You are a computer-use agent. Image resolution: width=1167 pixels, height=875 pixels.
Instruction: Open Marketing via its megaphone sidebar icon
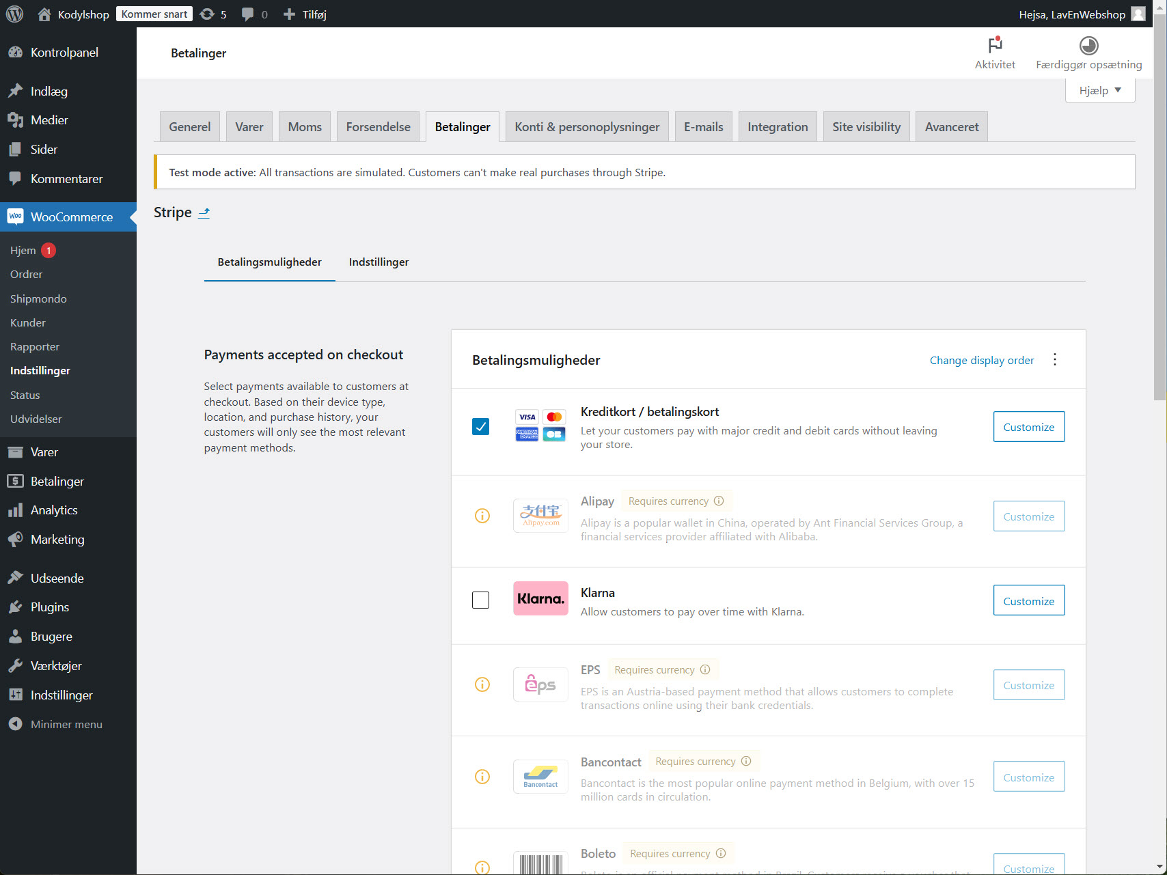point(16,539)
